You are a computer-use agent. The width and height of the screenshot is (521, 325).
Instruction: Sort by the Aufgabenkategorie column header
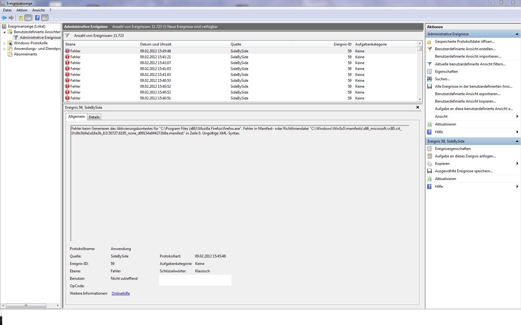point(385,44)
